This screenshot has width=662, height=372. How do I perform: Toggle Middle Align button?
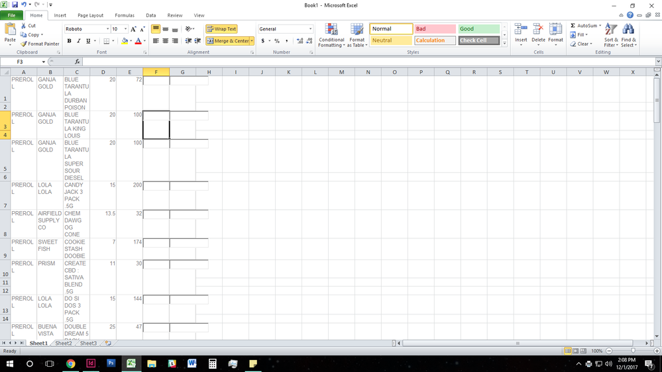click(x=166, y=29)
